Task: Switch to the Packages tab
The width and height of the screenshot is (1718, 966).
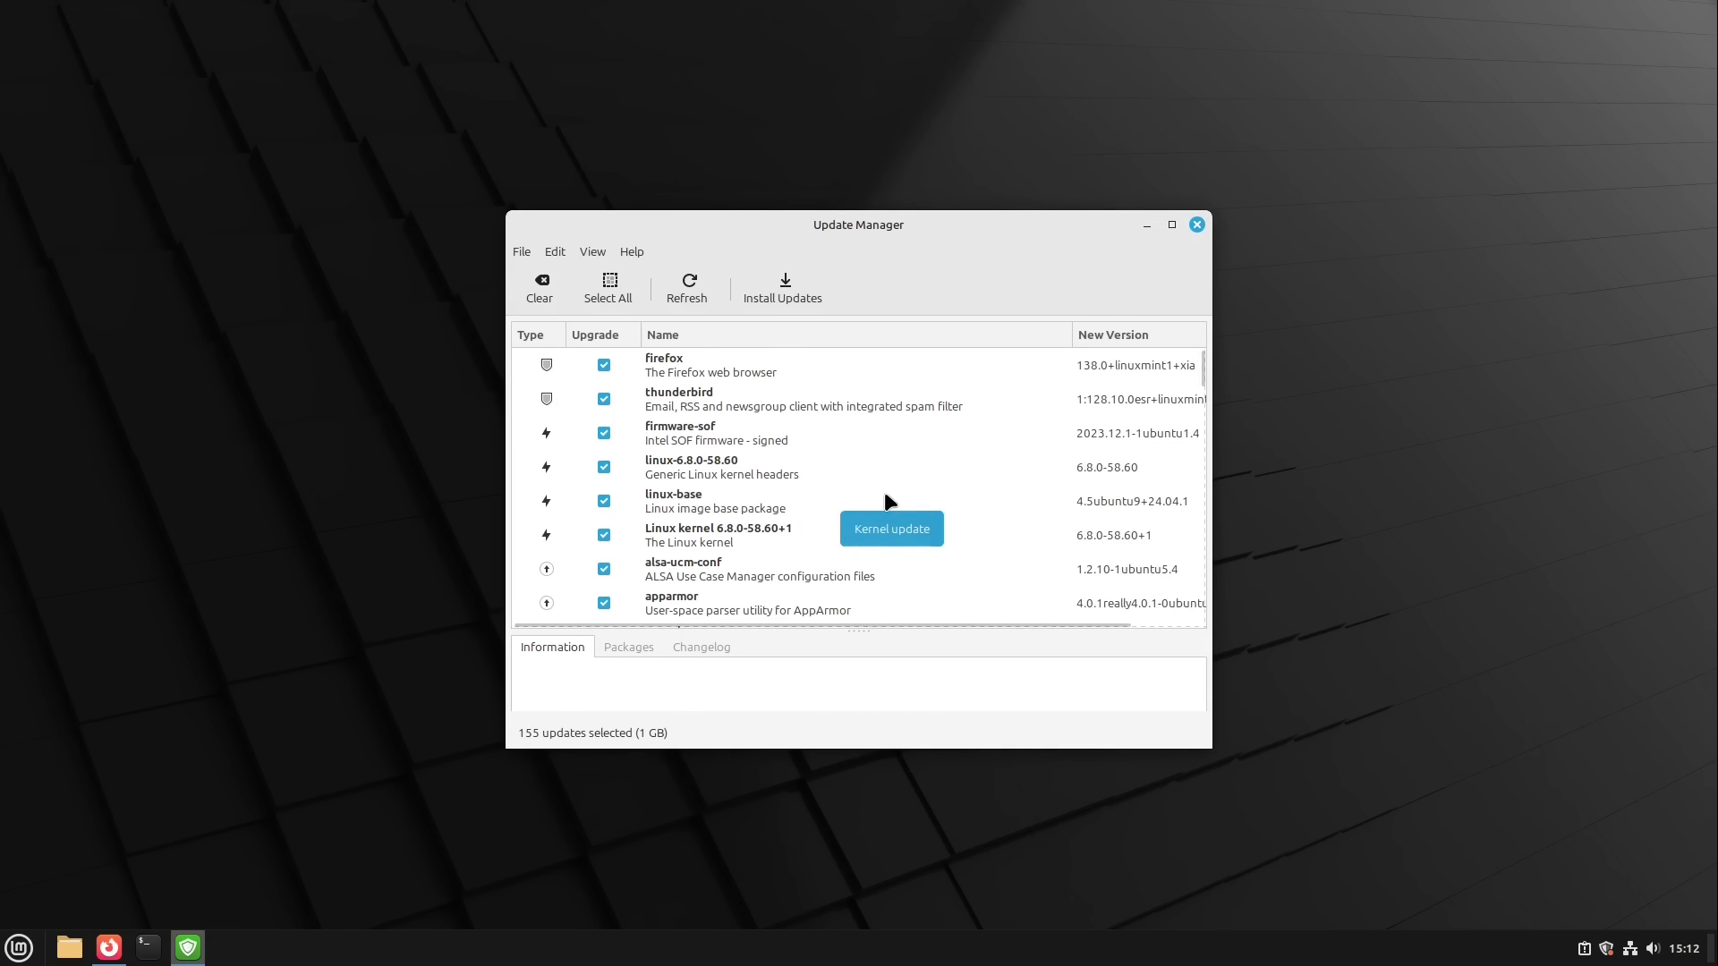Action: click(628, 646)
